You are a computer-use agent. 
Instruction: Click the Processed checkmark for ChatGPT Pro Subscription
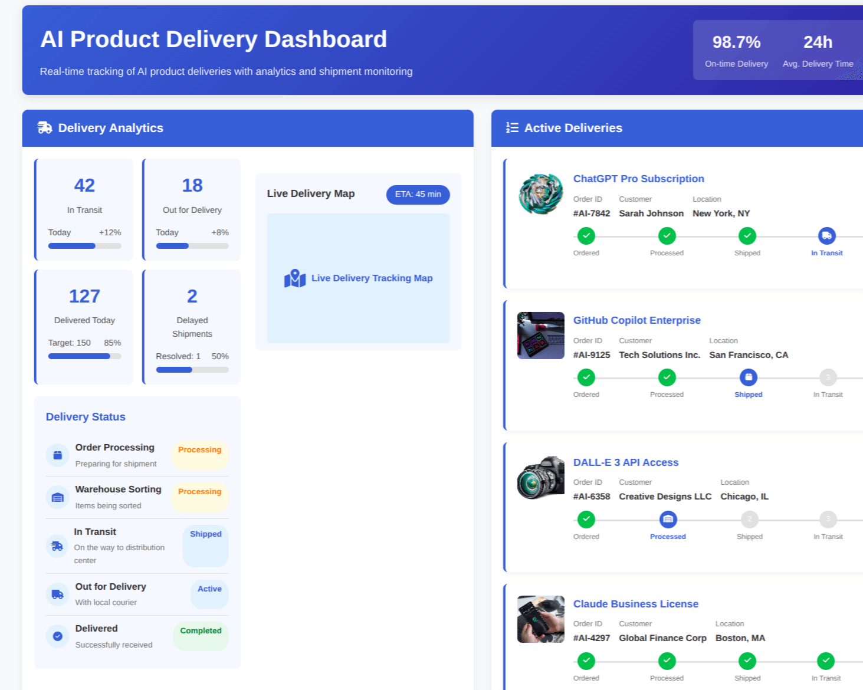point(667,236)
